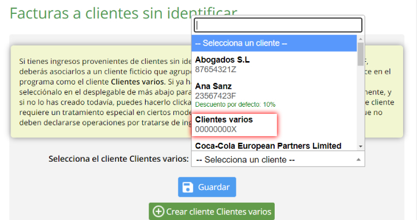Collapse the Selecciona un cliente dropdown

[278, 159]
